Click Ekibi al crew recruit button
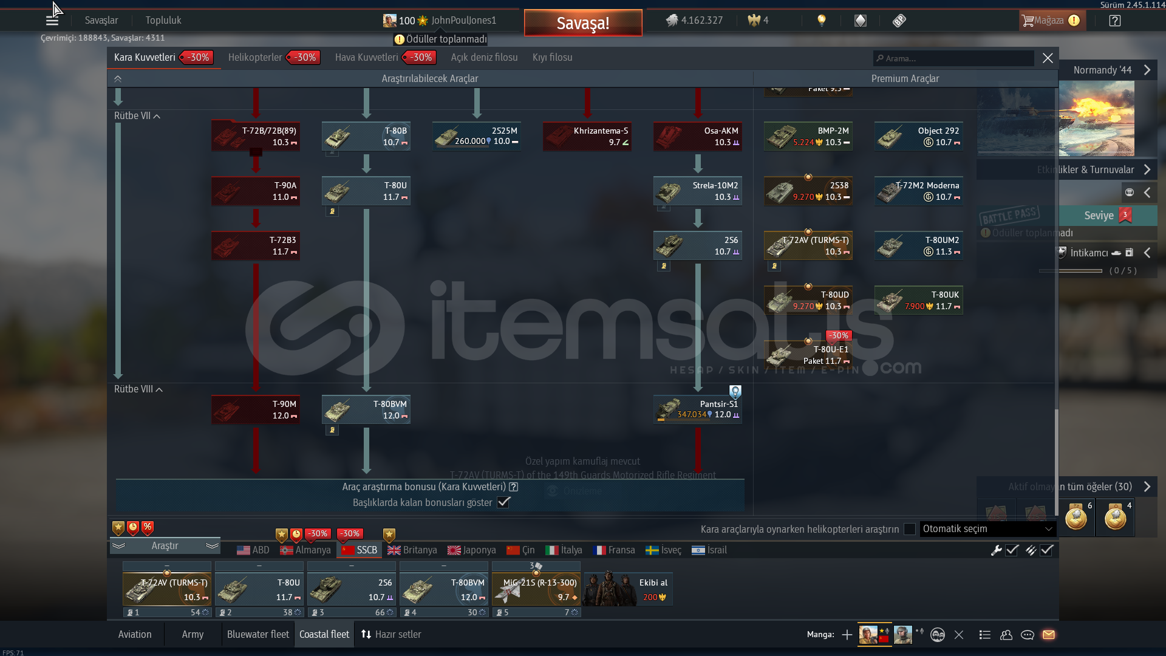 click(x=628, y=589)
